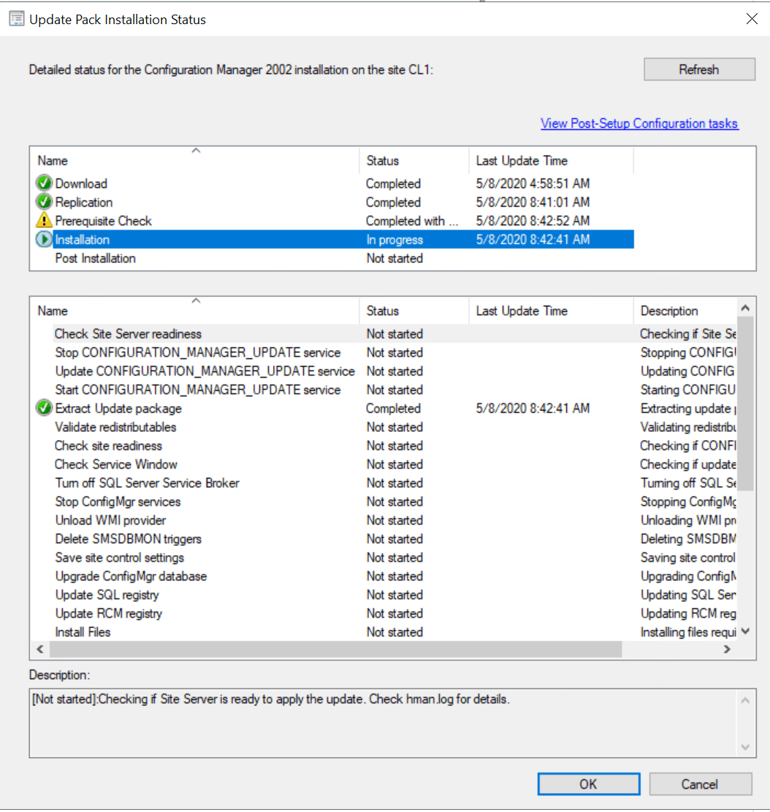The height and width of the screenshot is (812, 770).
Task: Click the 'In progress' status cell
Action: 394,239
